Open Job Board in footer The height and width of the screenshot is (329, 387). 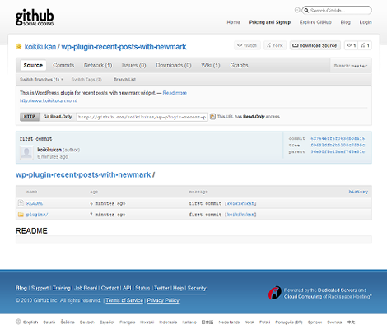click(x=86, y=288)
